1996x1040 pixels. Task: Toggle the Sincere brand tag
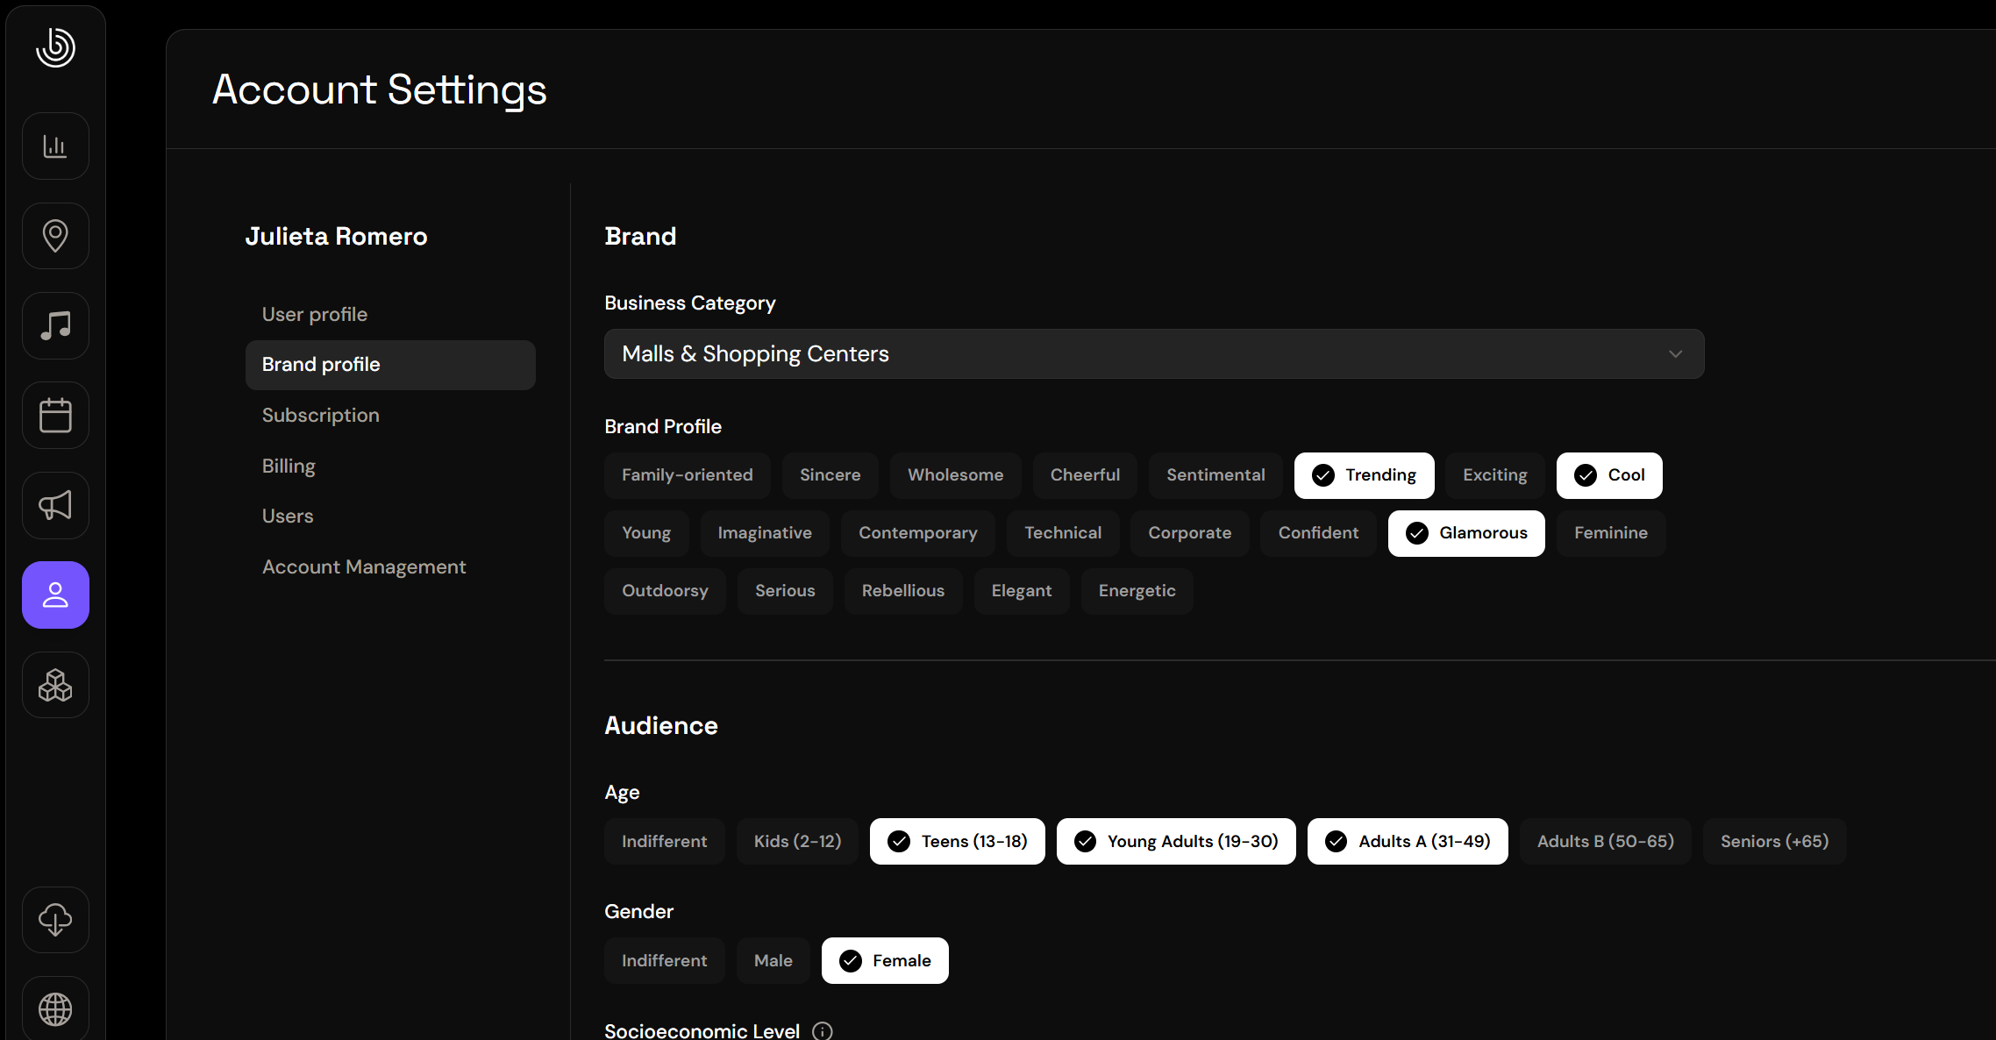click(x=830, y=475)
